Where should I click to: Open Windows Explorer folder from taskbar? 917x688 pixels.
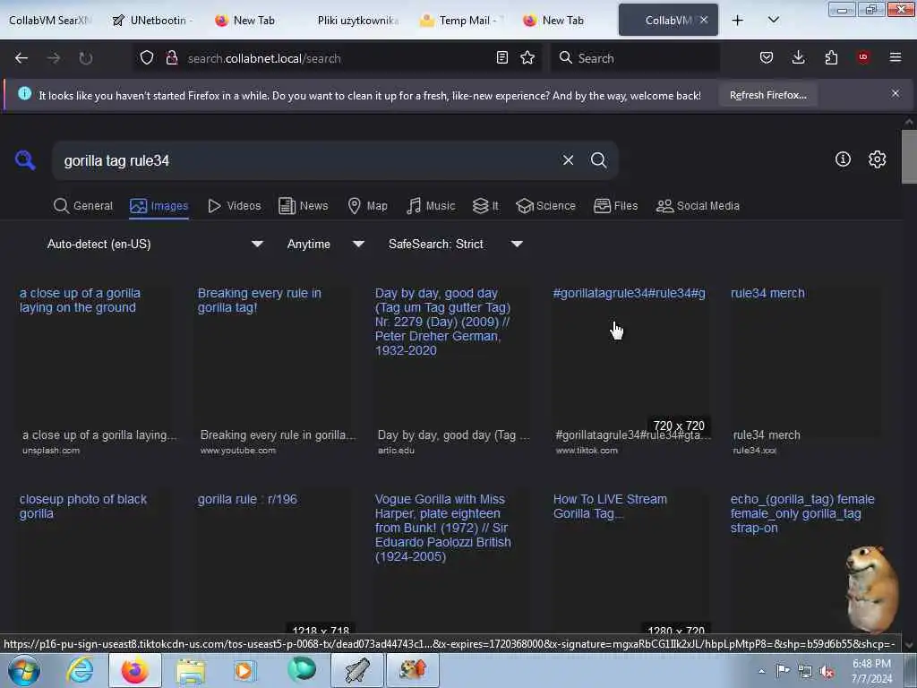click(x=191, y=671)
